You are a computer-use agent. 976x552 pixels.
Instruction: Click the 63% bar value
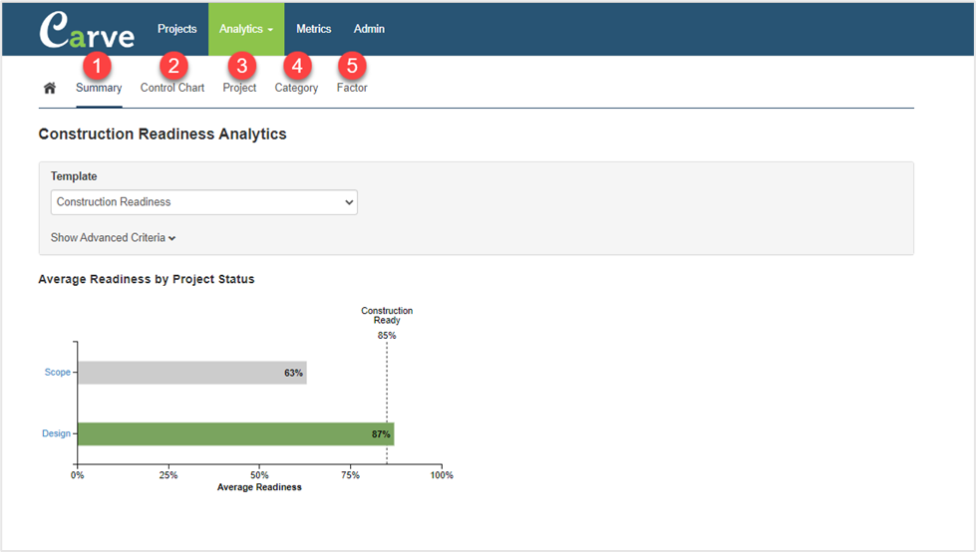click(x=293, y=373)
